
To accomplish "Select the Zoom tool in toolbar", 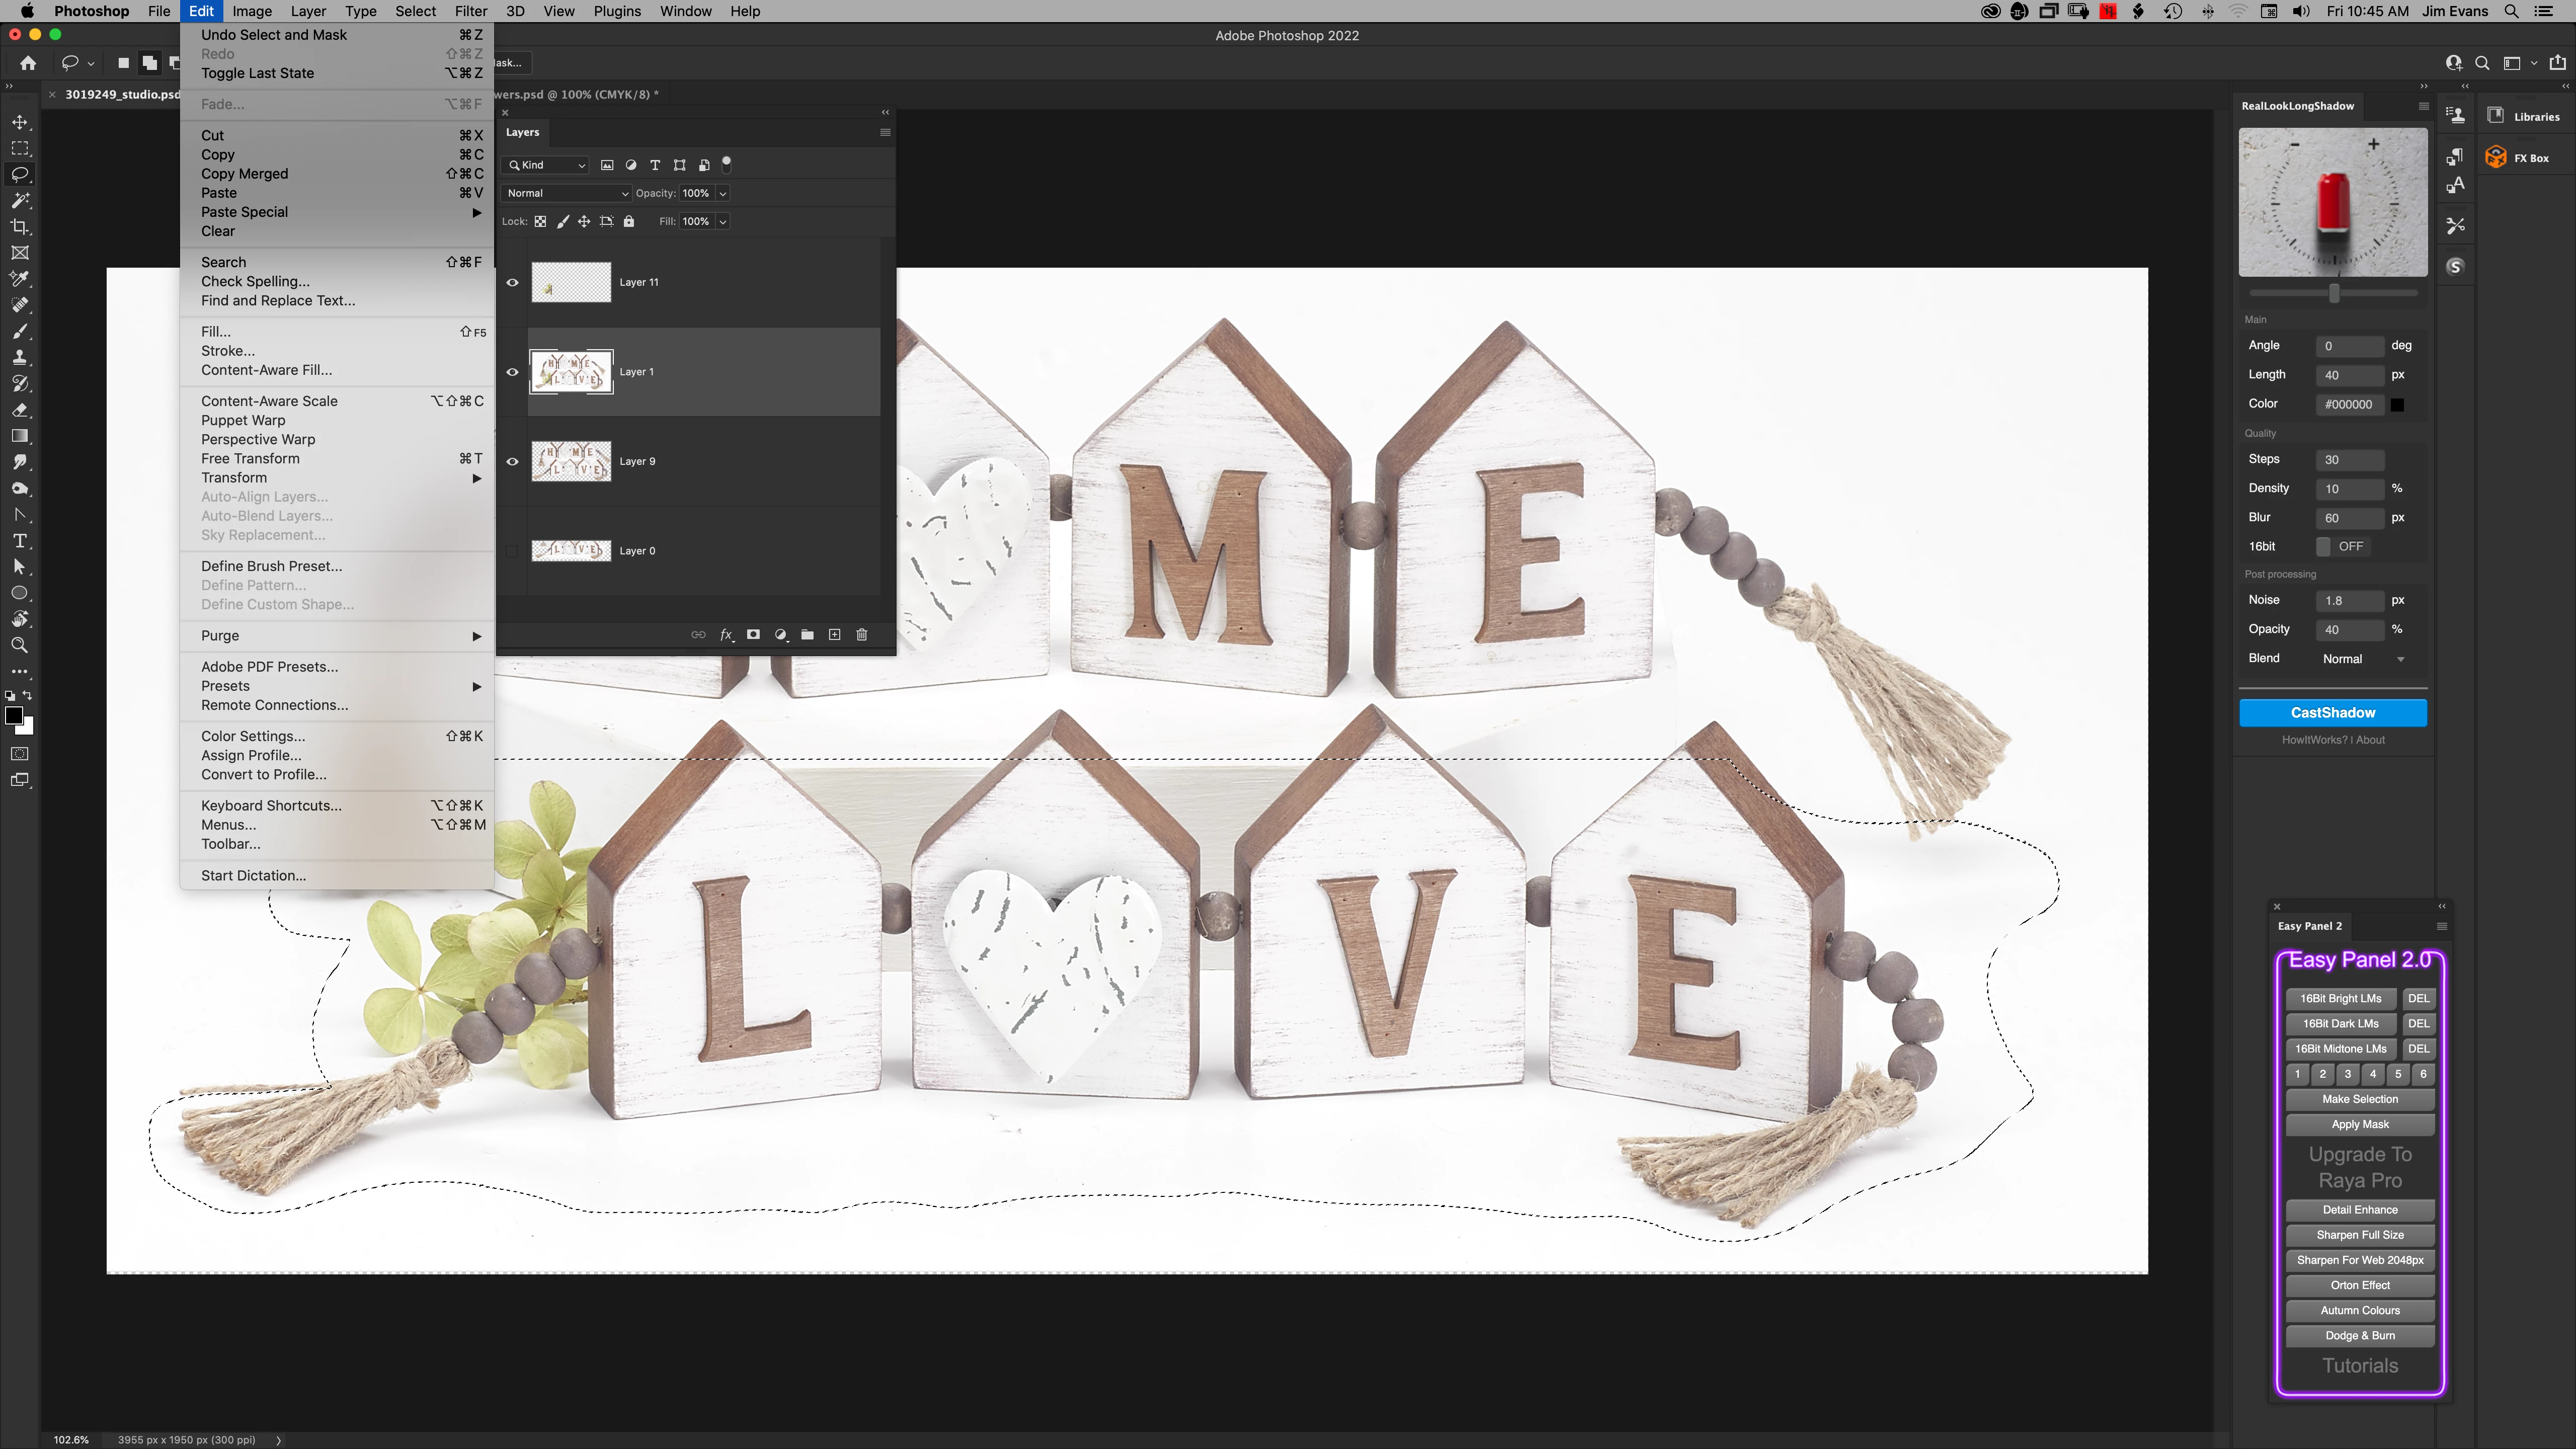I will coord(20,646).
